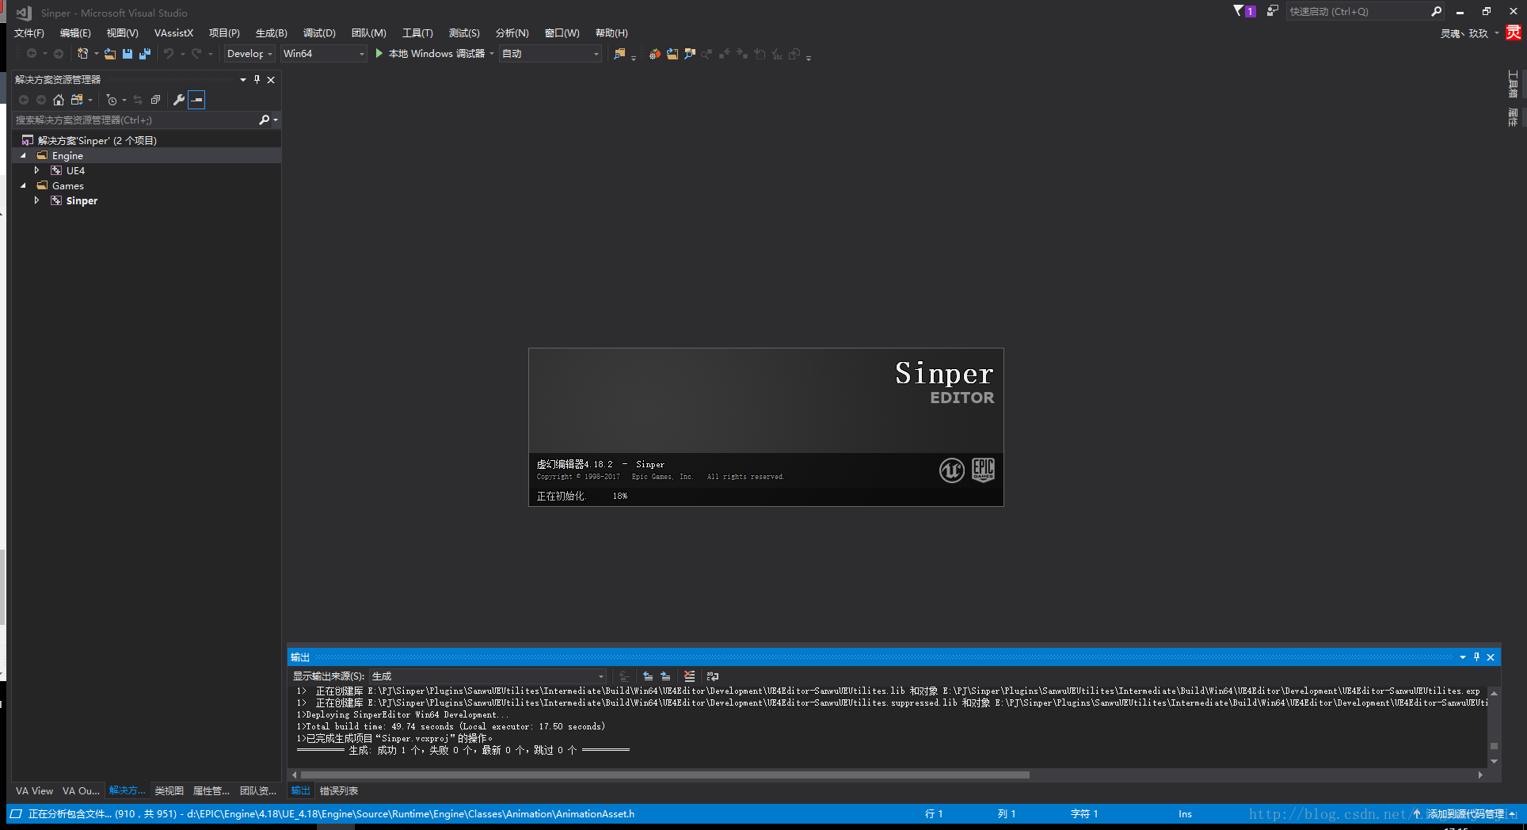Open the VAssistX menu
Image resolution: width=1527 pixels, height=830 pixels.
click(x=173, y=33)
